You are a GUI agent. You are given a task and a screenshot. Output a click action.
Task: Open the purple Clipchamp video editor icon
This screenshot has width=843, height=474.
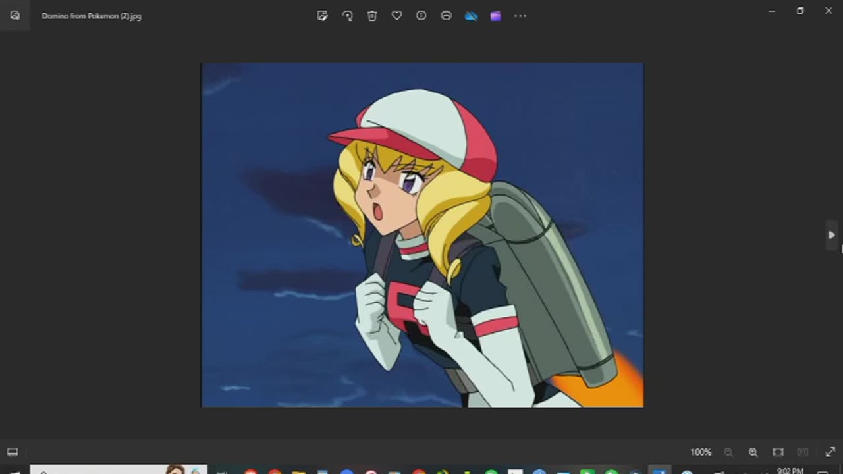coord(495,16)
